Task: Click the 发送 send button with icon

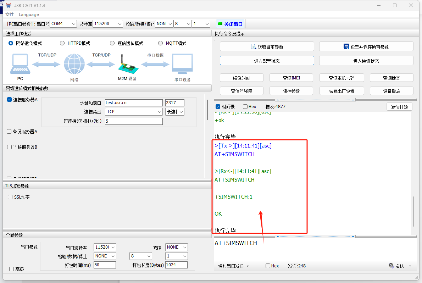Action: click(397, 266)
